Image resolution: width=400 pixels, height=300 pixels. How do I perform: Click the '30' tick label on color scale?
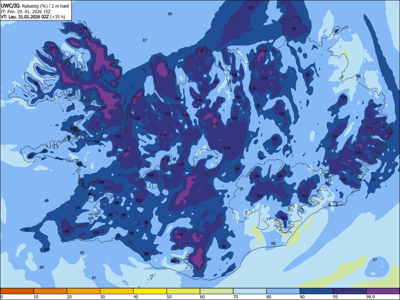click(x=102, y=297)
